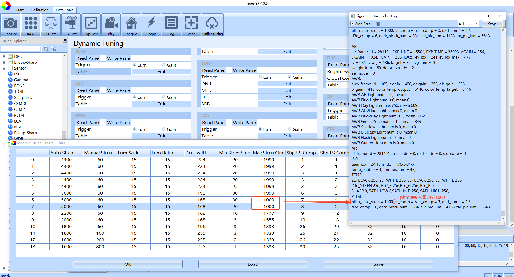Select Gain trigger for PLTM
This screenshot has height=277, width=514.
coord(164,65)
